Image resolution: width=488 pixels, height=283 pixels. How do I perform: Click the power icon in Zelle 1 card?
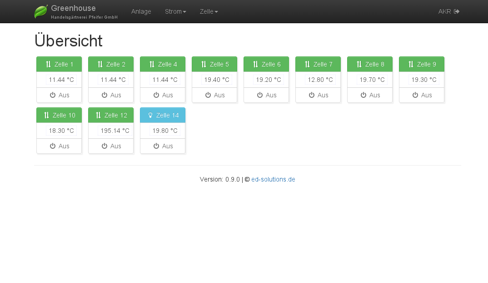point(53,95)
